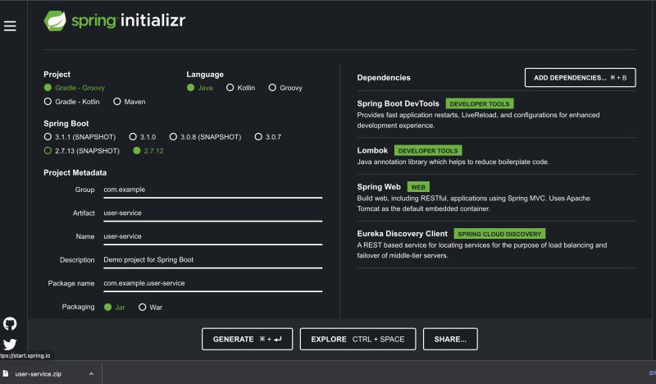Click the WEB tag beside Spring Web
Viewport: 656px width, 384px height.
(x=418, y=187)
